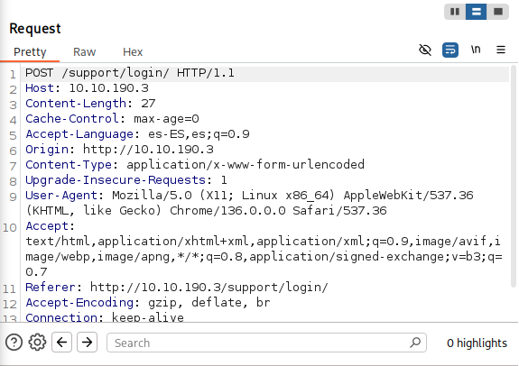Click the Host header name
This screenshot has height=366, width=519.
point(40,88)
